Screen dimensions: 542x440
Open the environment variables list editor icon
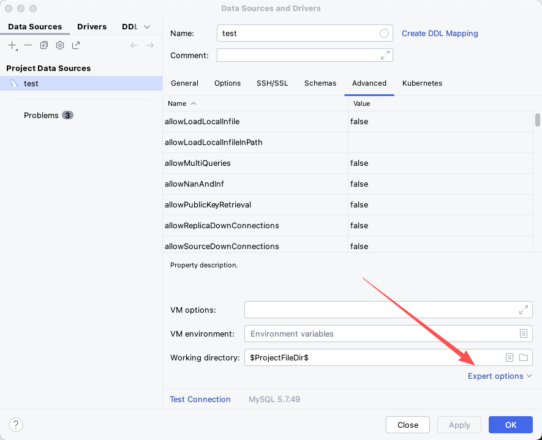click(x=524, y=334)
